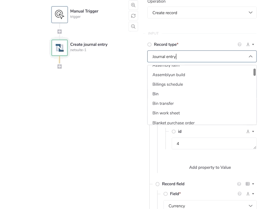Add a step after Manual Trigger
This screenshot has width=261, height=209.
tap(60, 32)
